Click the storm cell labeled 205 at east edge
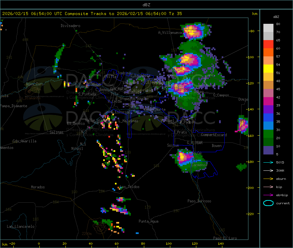This screenshot has width=293, height=248. click(x=242, y=124)
